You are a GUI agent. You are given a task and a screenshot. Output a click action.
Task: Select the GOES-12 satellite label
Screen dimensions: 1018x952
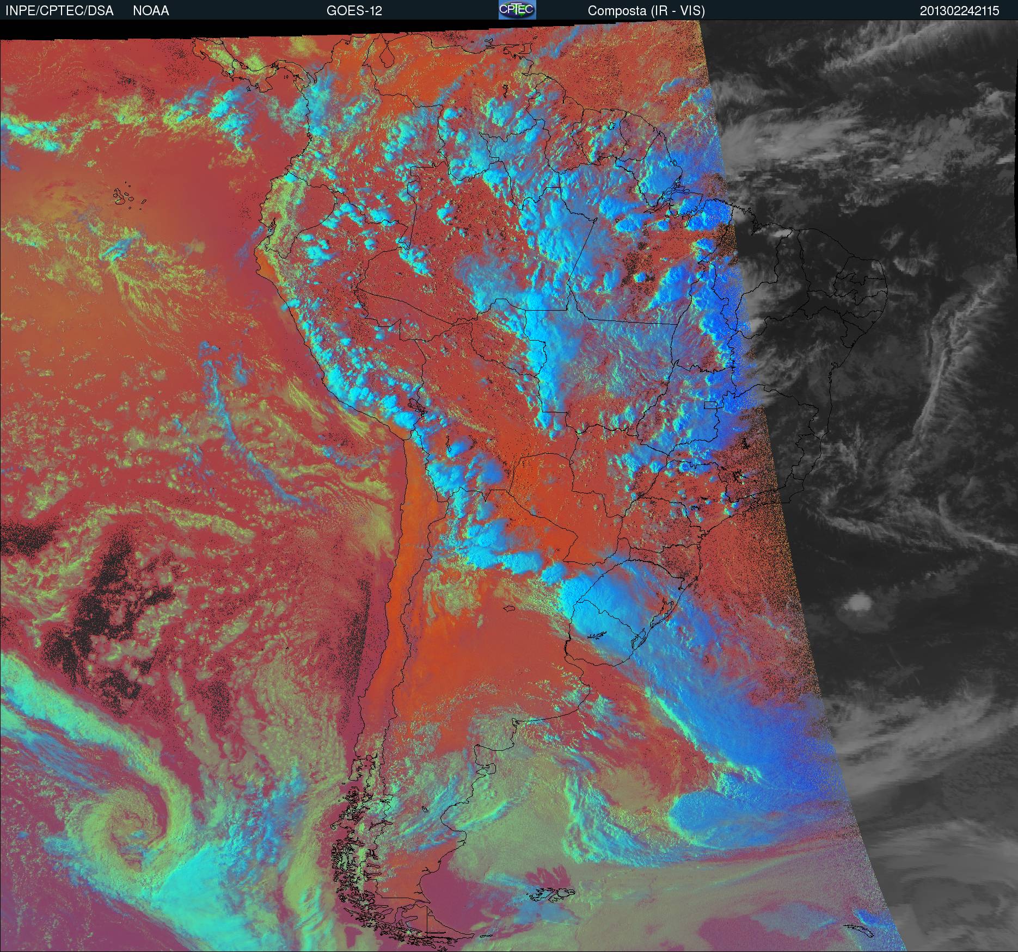354,11
